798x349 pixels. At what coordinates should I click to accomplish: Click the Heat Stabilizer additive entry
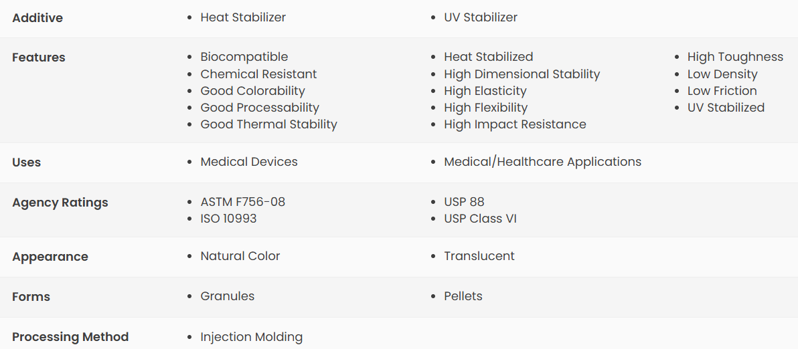click(243, 17)
